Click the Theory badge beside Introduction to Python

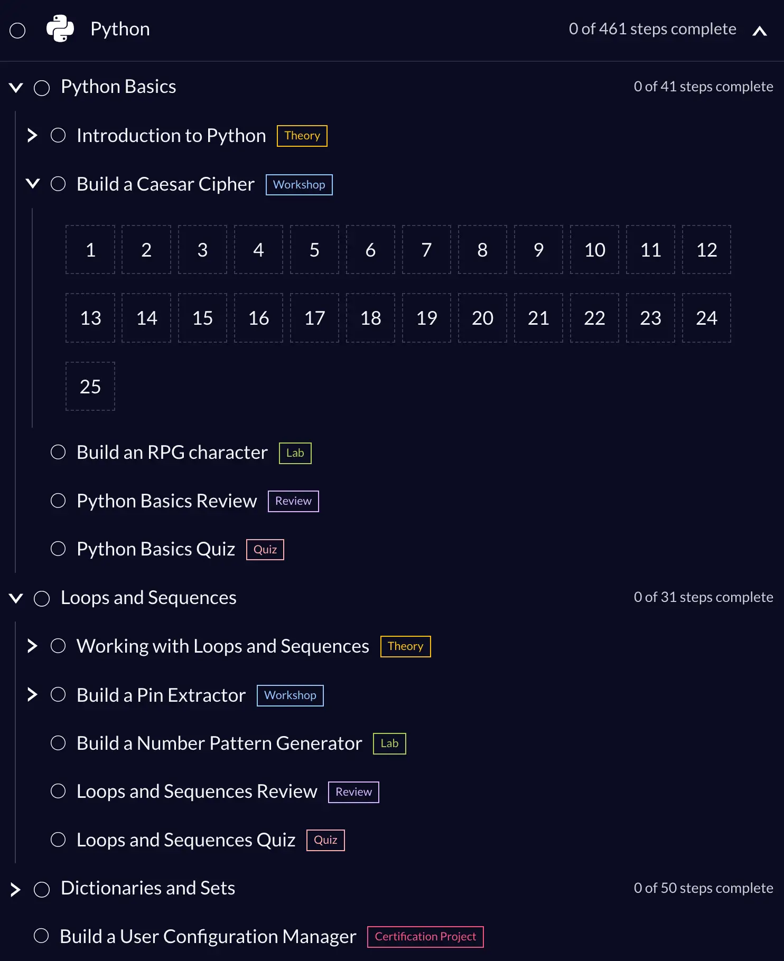[302, 136]
